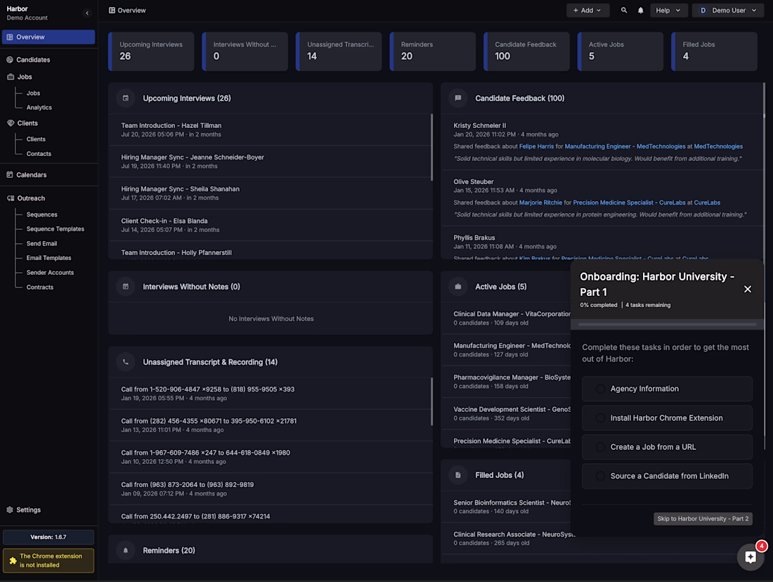773x582 pixels.
Task: Open Send Email in sidebar
Action: click(42, 244)
